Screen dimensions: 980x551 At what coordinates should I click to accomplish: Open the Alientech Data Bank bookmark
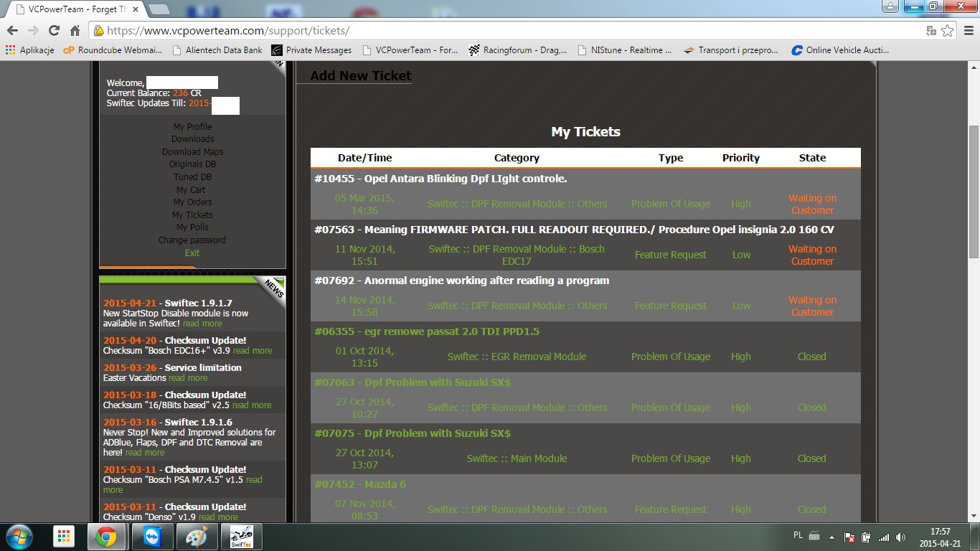tap(217, 50)
